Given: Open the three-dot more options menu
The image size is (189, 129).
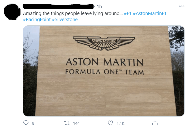Looking at the screenshot, I should pos(181,7).
